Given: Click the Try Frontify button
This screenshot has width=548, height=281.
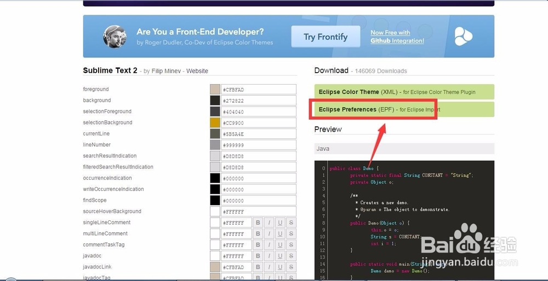Looking at the screenshot, I should [x=326, y=37].
